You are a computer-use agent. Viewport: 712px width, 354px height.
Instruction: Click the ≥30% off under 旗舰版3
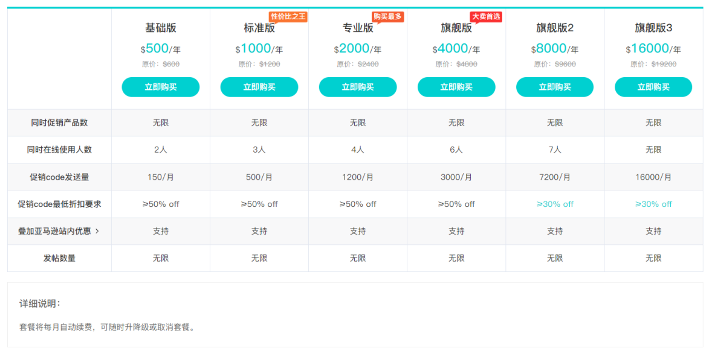click(x=653, y=204)
